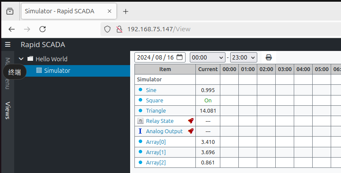Click the blue dot icon beside Sine
Viewport: 341px width, 173px height.
pyautogui.click(x=140, y=89)
